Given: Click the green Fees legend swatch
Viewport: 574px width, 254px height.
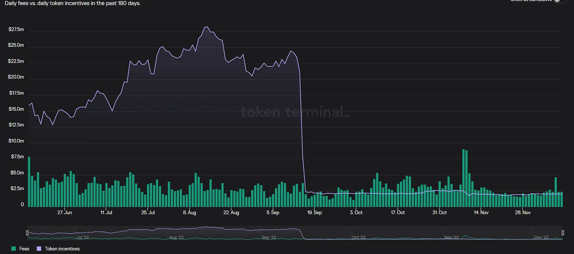Looking at the screenshot, I should (14, 249).
